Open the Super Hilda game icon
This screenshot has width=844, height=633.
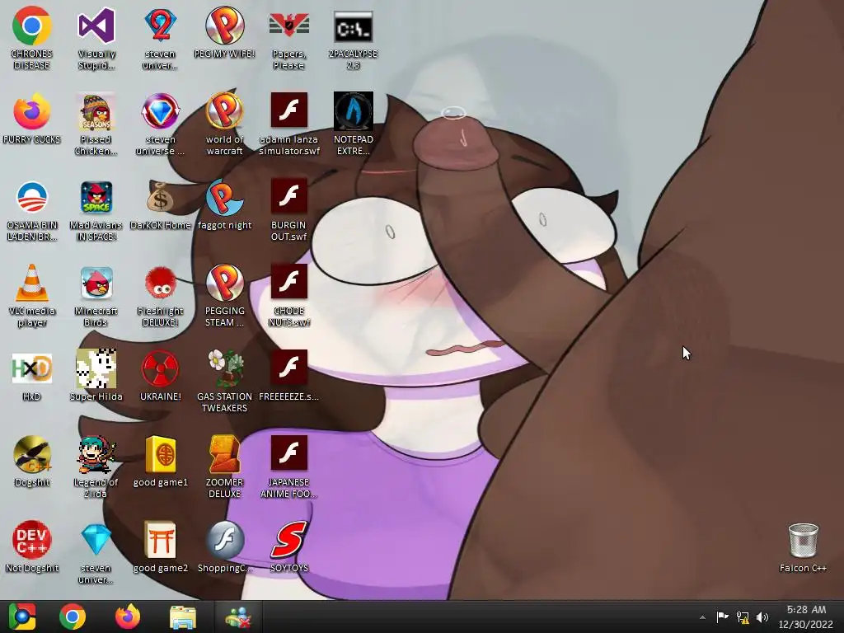click(x=96, y=376)
